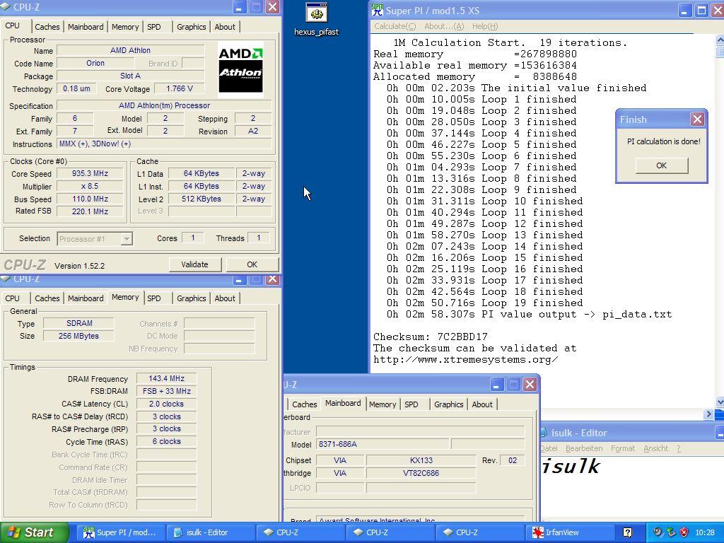
Task: Click the Code Name Orion field
Action: 95,63
